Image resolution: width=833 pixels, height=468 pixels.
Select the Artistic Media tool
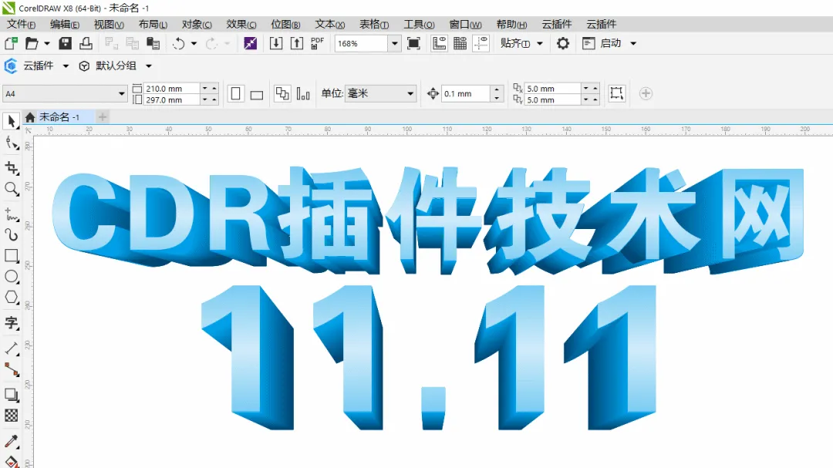tap(11, 235)
